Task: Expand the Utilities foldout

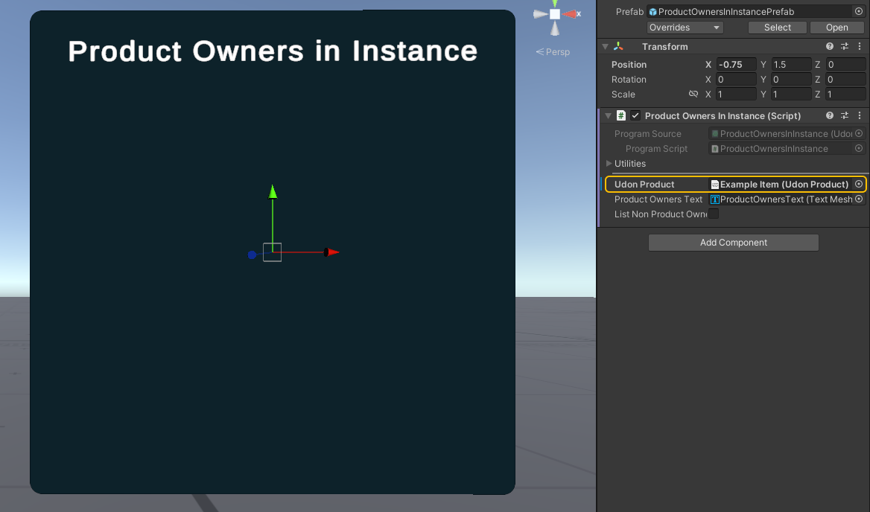Action: [609, 164]
